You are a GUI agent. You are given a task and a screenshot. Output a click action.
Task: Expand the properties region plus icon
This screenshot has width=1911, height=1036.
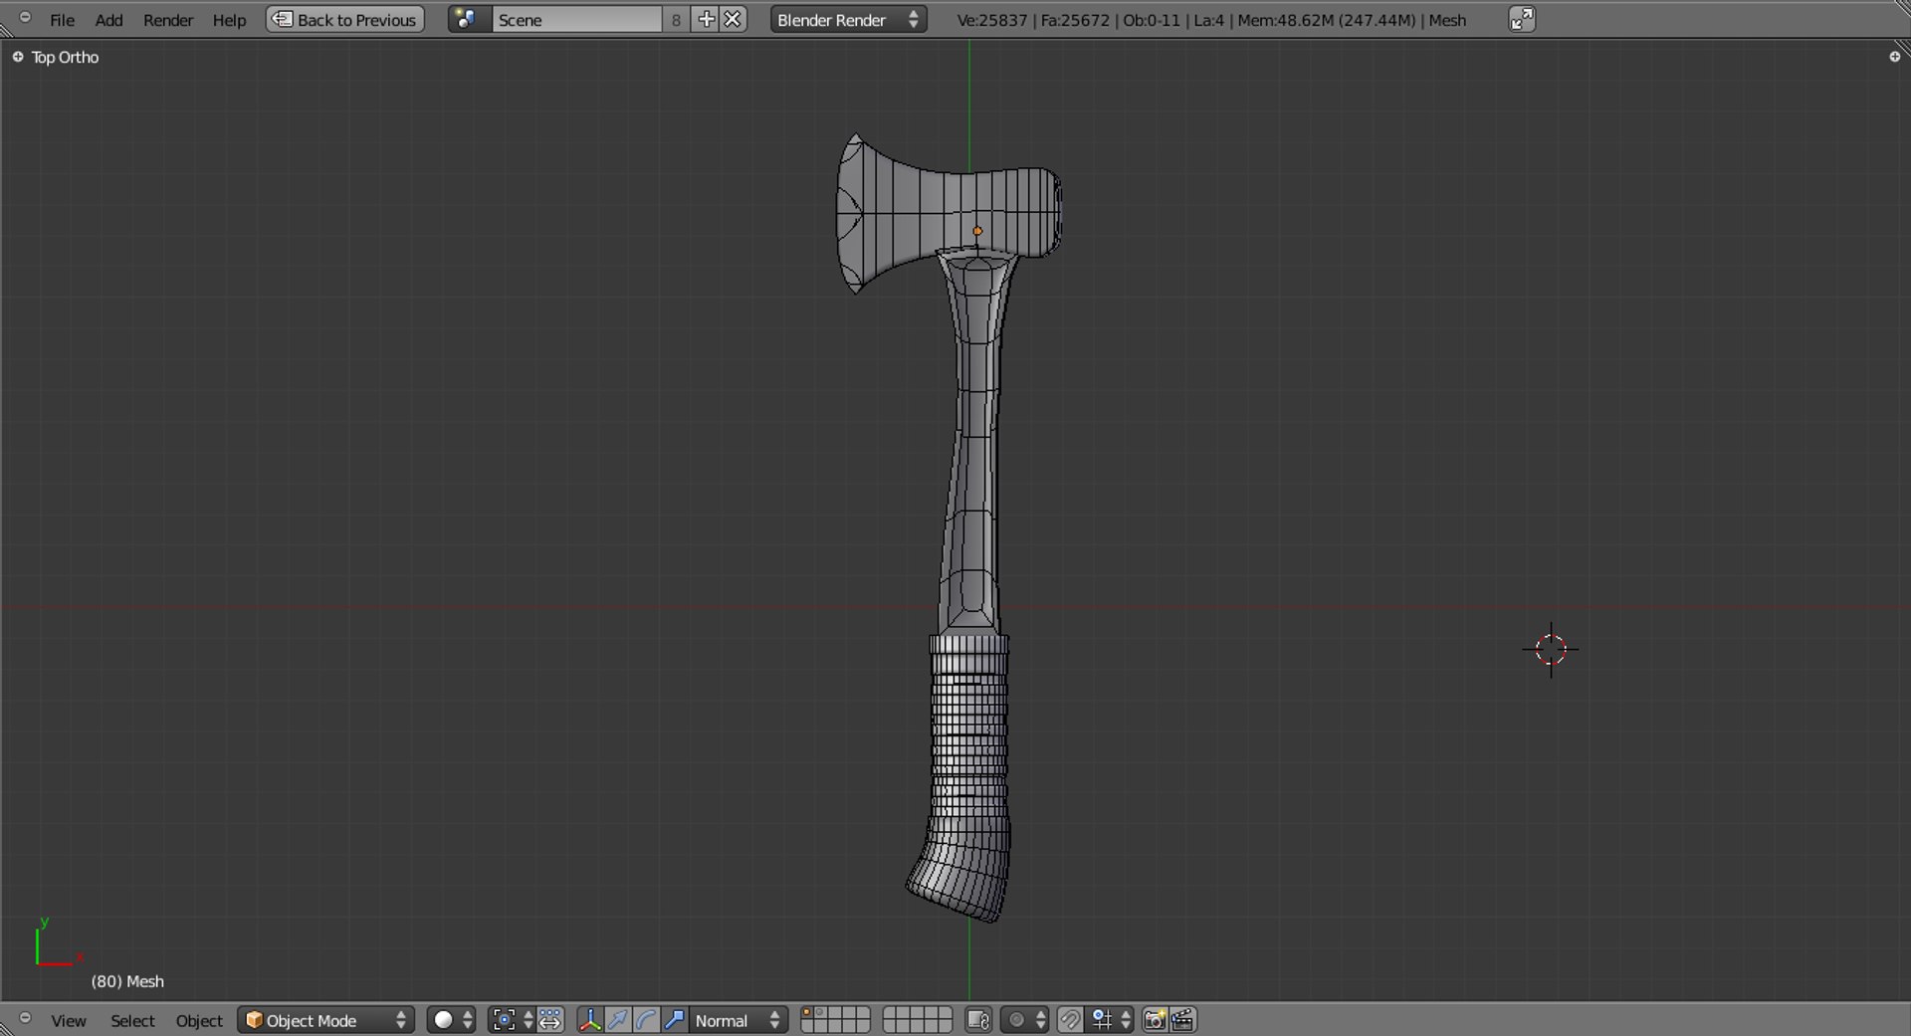[x=1894, y=57]
